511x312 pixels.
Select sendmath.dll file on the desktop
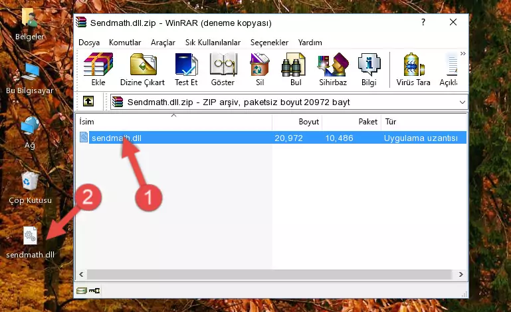coord(30,243)
